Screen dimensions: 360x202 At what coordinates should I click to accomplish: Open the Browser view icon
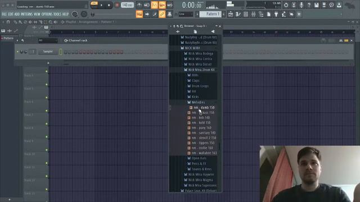point(261,14)
